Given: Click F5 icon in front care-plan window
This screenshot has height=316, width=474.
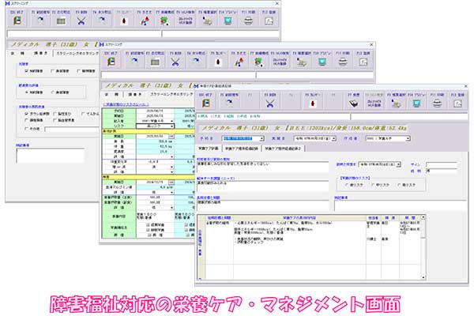Looking at the screenshot, I should pyautogui.click(x=313, y=103).
